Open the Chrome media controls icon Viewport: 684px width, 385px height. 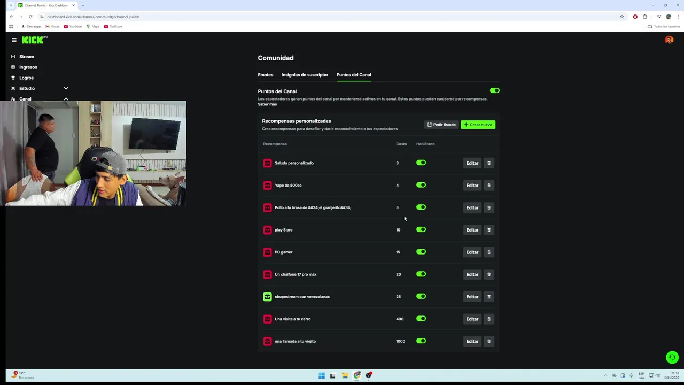tap(659, 17)
